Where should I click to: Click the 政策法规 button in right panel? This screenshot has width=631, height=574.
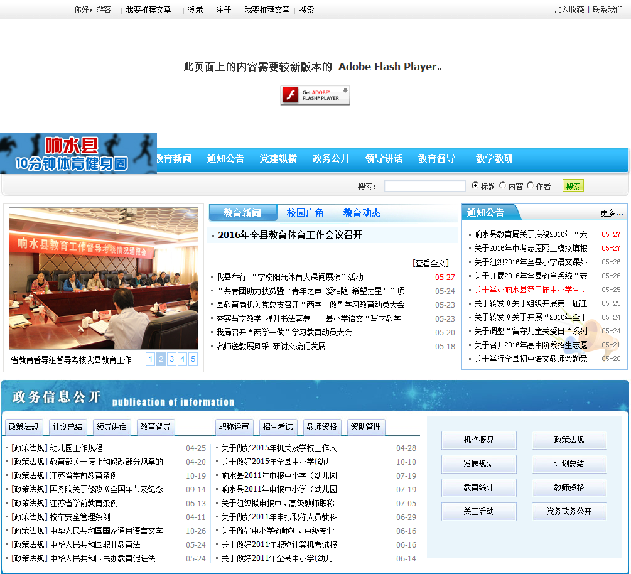point(569,440)
